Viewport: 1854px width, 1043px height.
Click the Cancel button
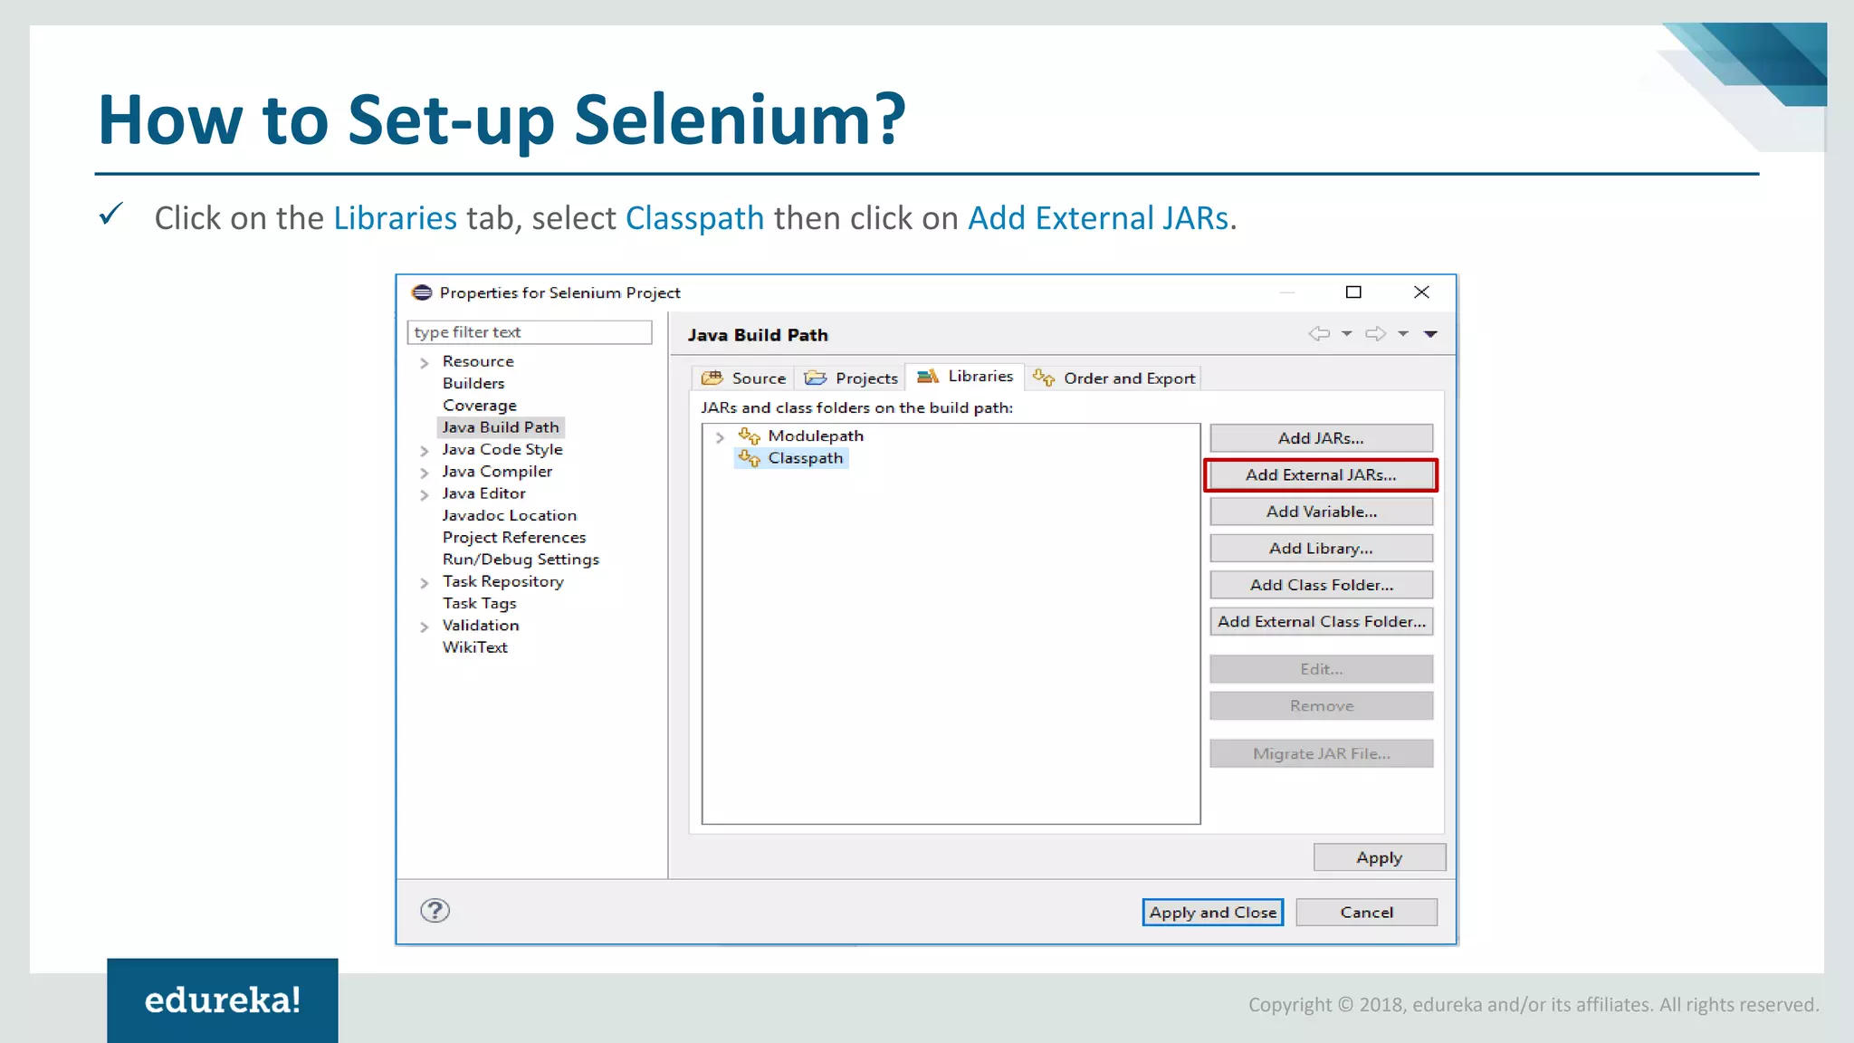point(1366,912)
